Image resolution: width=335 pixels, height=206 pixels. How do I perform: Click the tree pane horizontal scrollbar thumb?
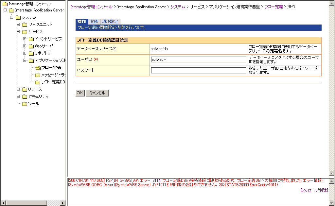click(26, 203)
